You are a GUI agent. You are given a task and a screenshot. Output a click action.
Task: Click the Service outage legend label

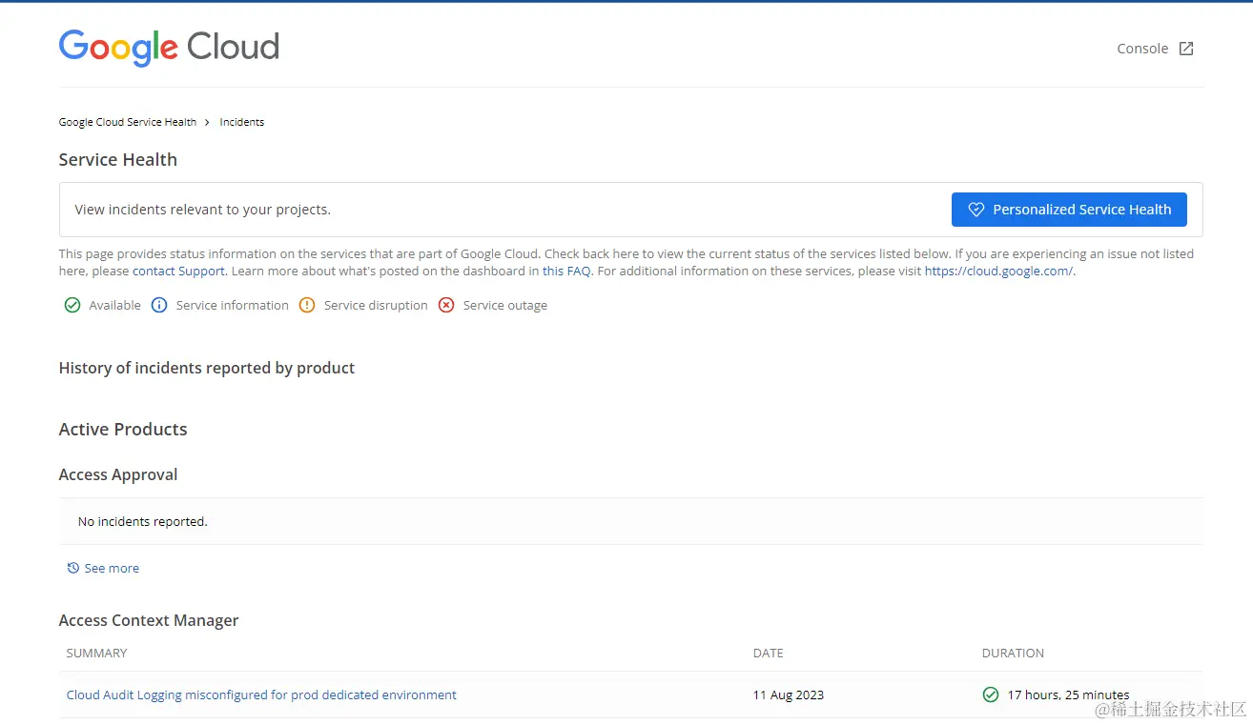pyautogui.click(x=505, y=306)
